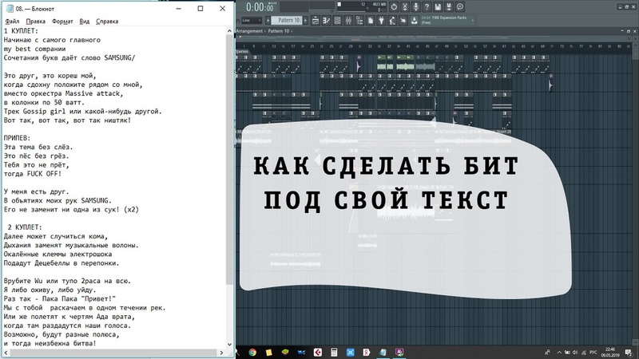Launch Google Chrome from the taskbar
The width and height of the screenshot is (639, 359).
(x=252, y=352)
